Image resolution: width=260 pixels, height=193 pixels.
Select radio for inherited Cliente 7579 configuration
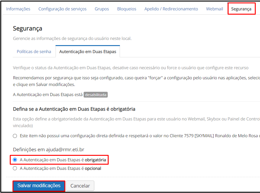(15, 136)
